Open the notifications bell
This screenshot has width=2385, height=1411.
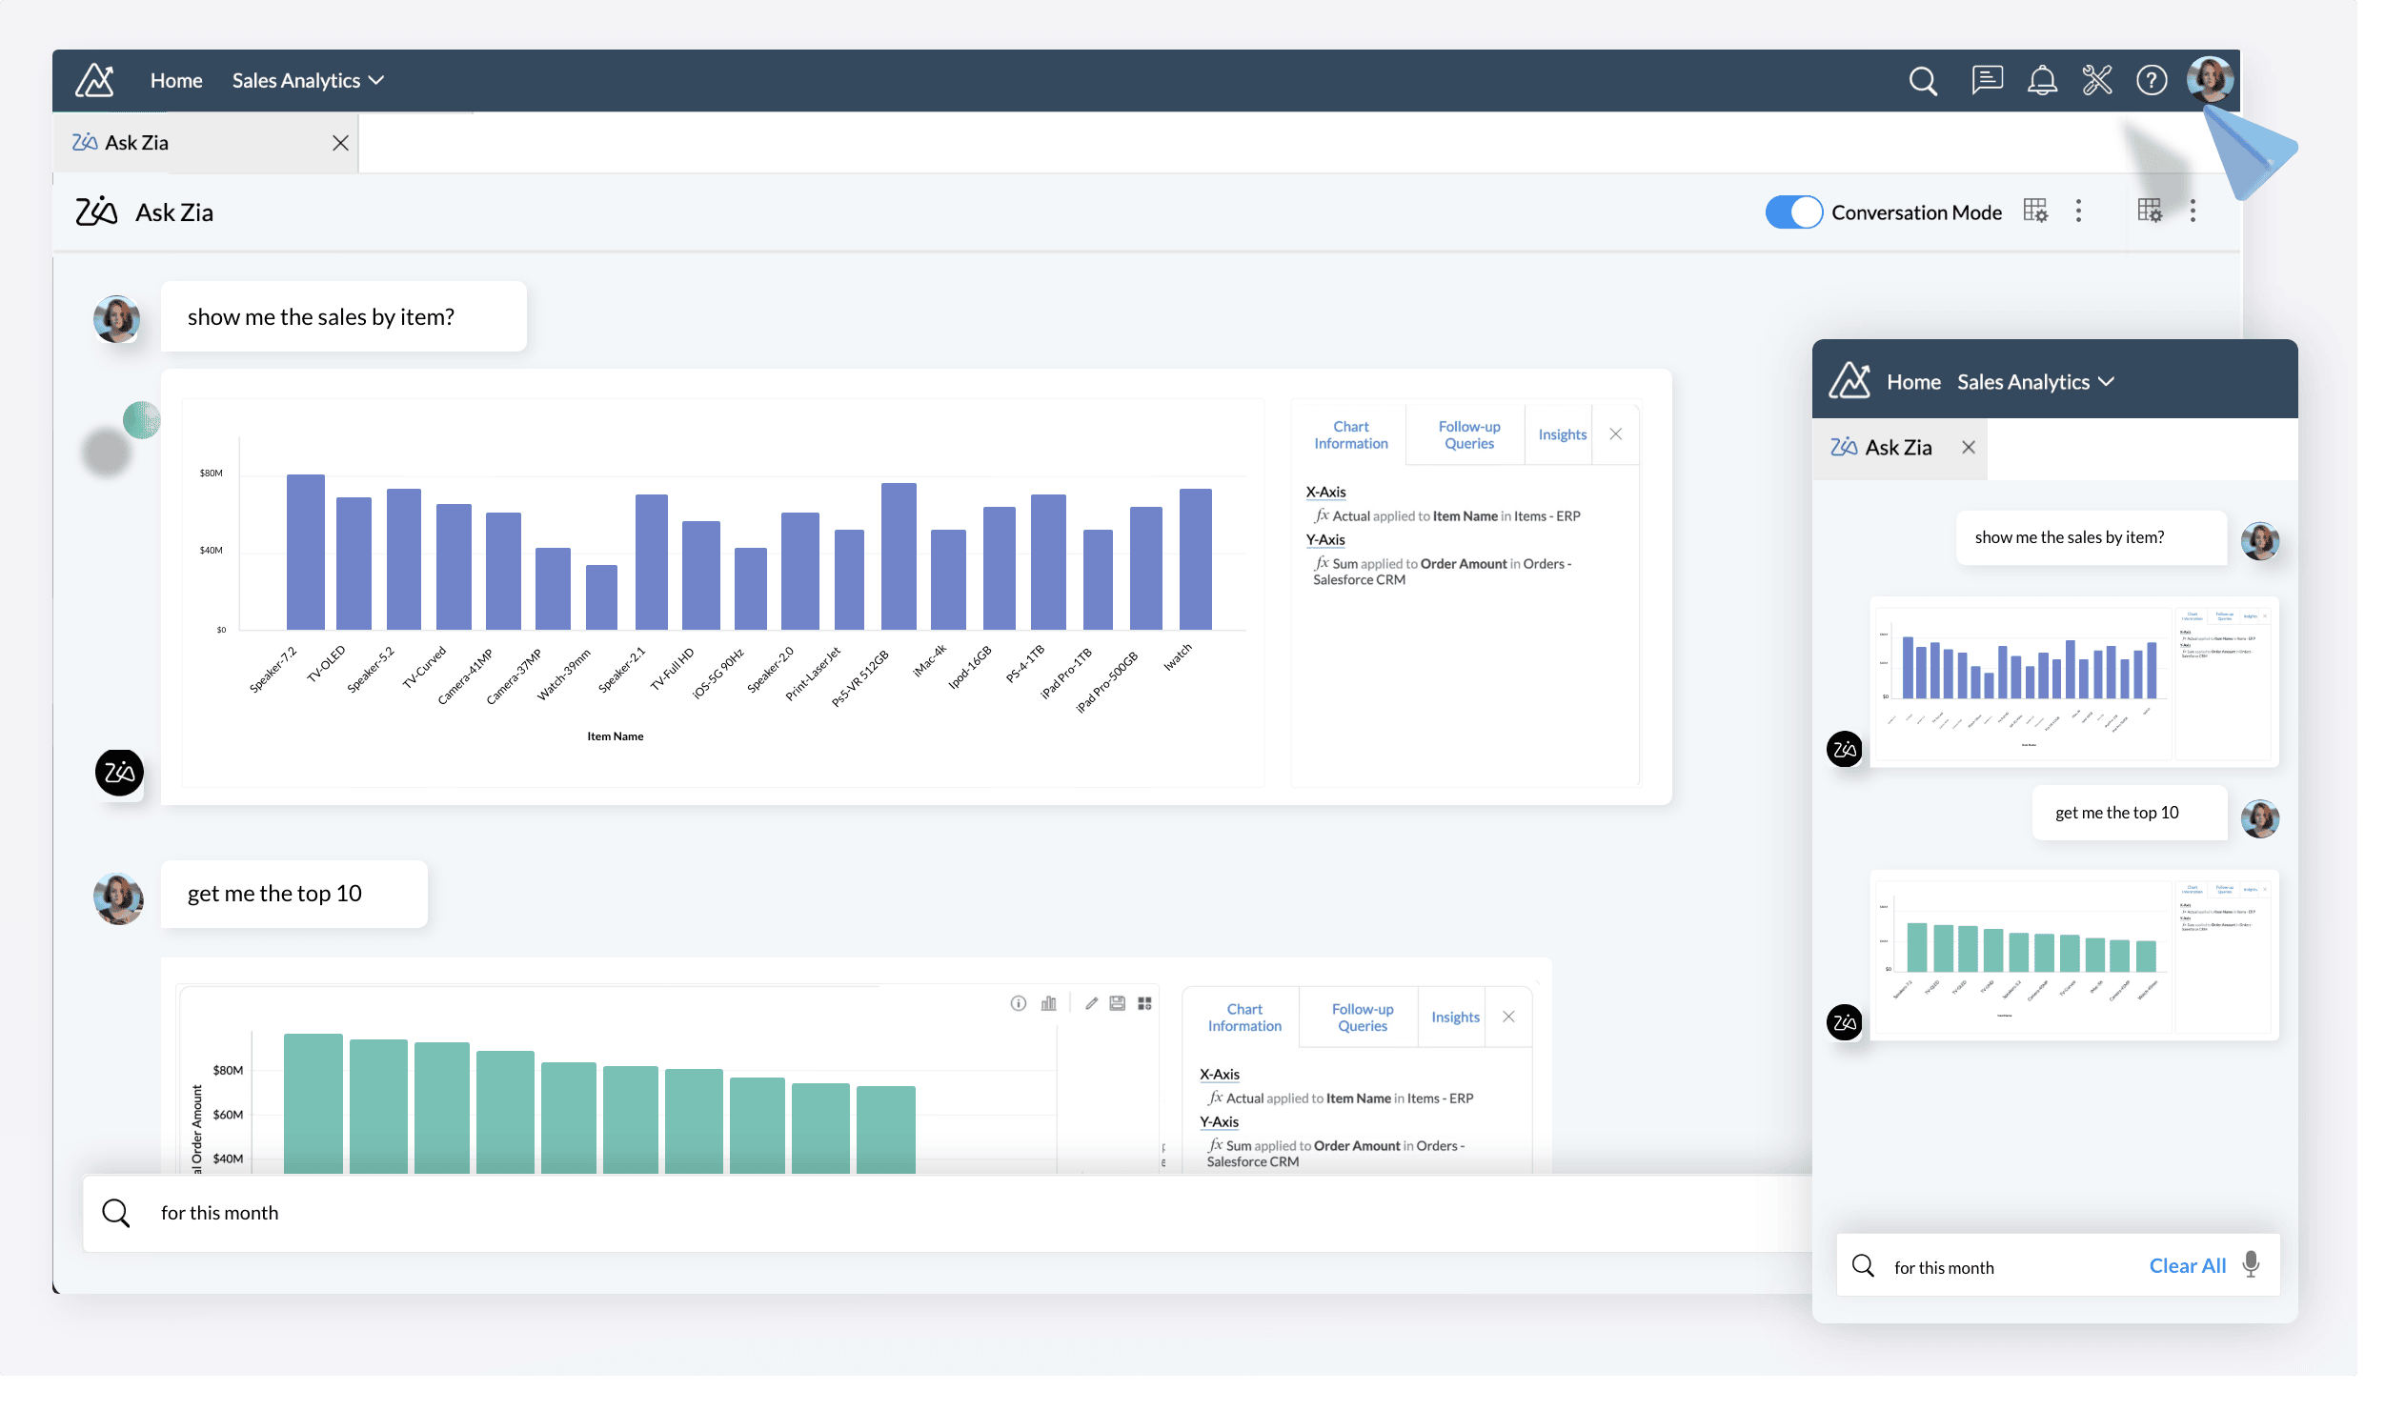coord(2043,81)
